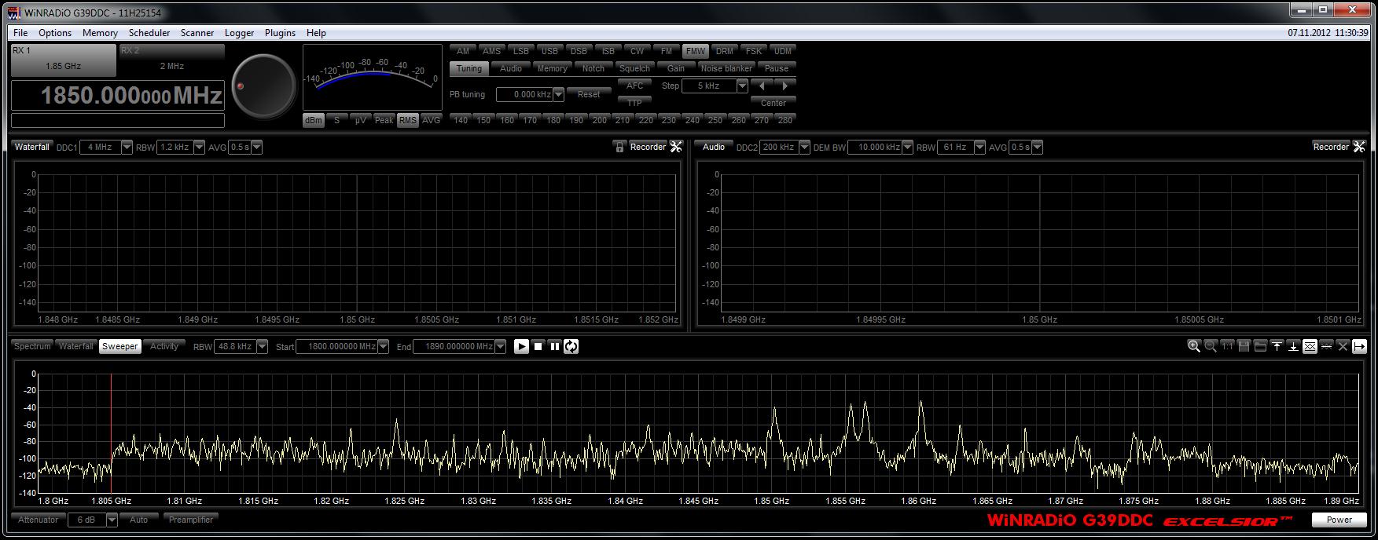This screenshot has height=540, width=1378.
Task: Switch to the Activity tab
Action: 164,346
